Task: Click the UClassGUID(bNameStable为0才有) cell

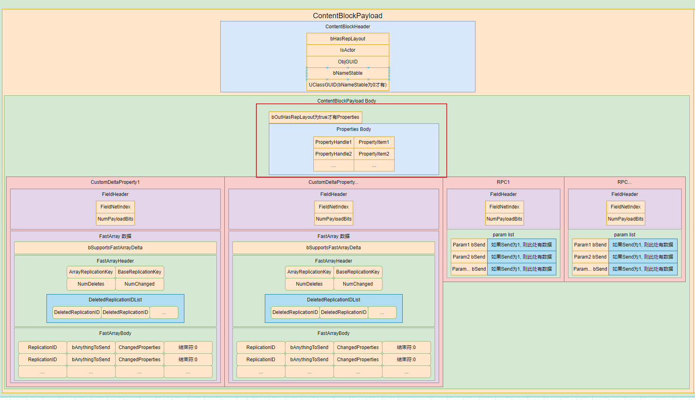Action: 348,85
